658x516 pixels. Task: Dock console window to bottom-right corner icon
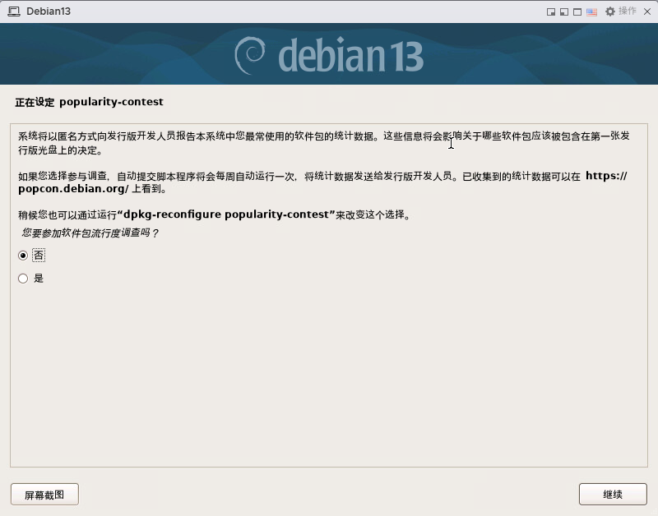click(551, 12)
